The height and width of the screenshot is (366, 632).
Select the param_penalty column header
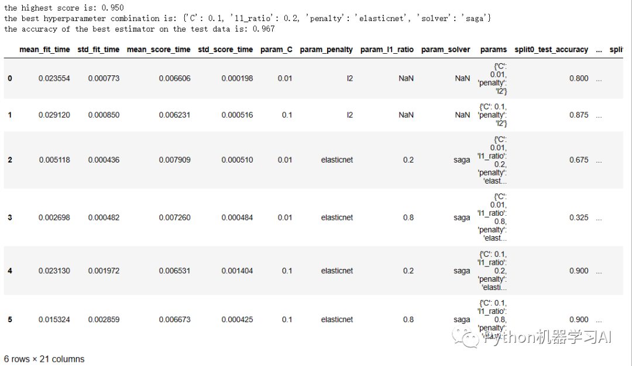pyautogui.click(x=326, y=50)
